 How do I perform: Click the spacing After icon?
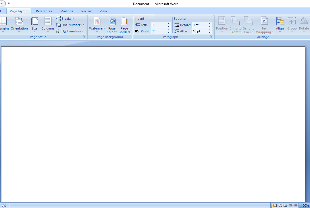click(x=177, y=31)
